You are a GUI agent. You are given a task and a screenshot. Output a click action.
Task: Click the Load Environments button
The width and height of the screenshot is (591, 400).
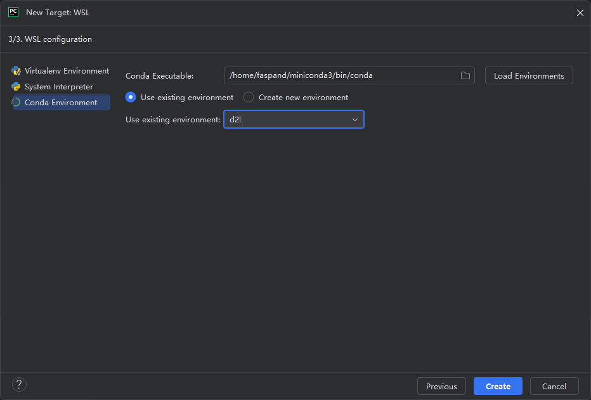(529, 75)
